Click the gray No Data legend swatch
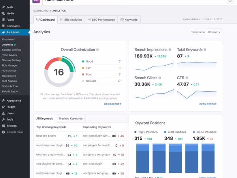The image size is (237, 178). point(83,81)
